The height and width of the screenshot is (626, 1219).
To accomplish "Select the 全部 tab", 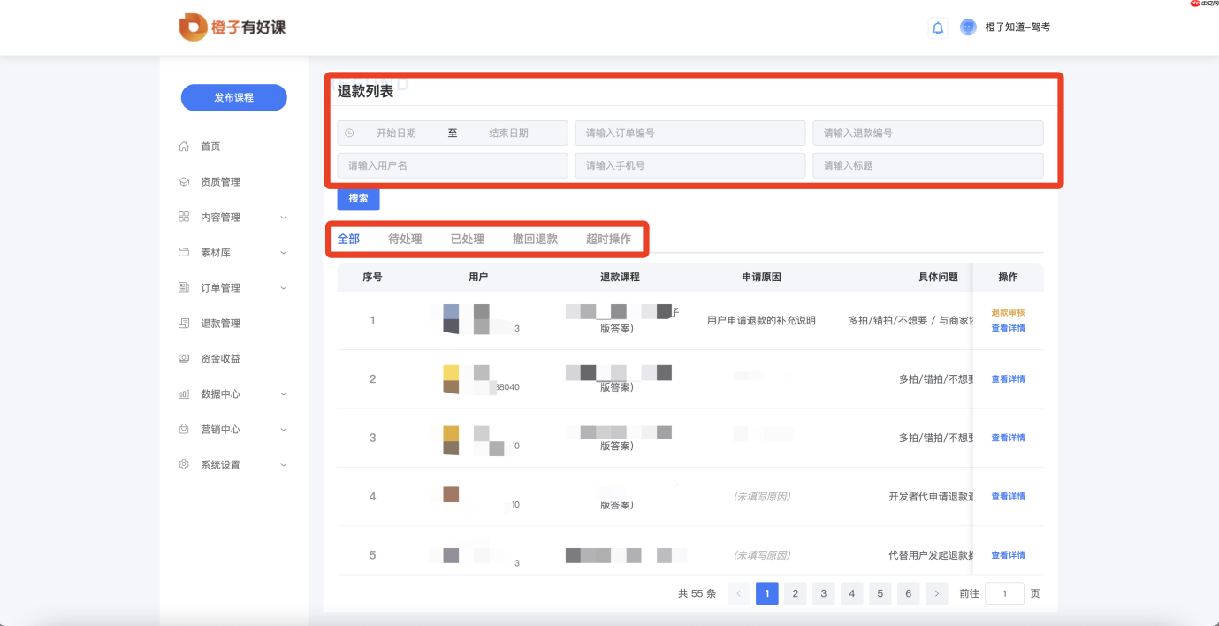I will click(x=348, y=239).
